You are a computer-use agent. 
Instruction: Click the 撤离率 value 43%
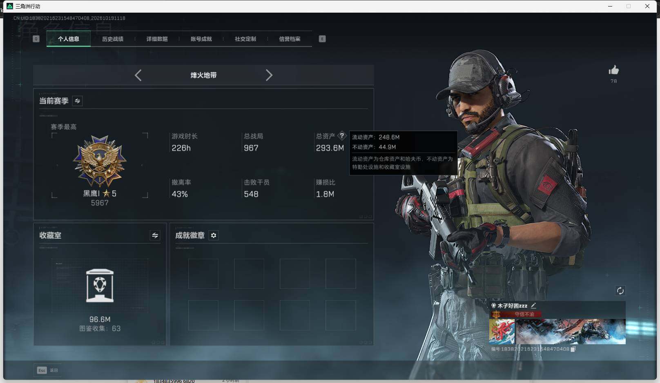[180, 194]
